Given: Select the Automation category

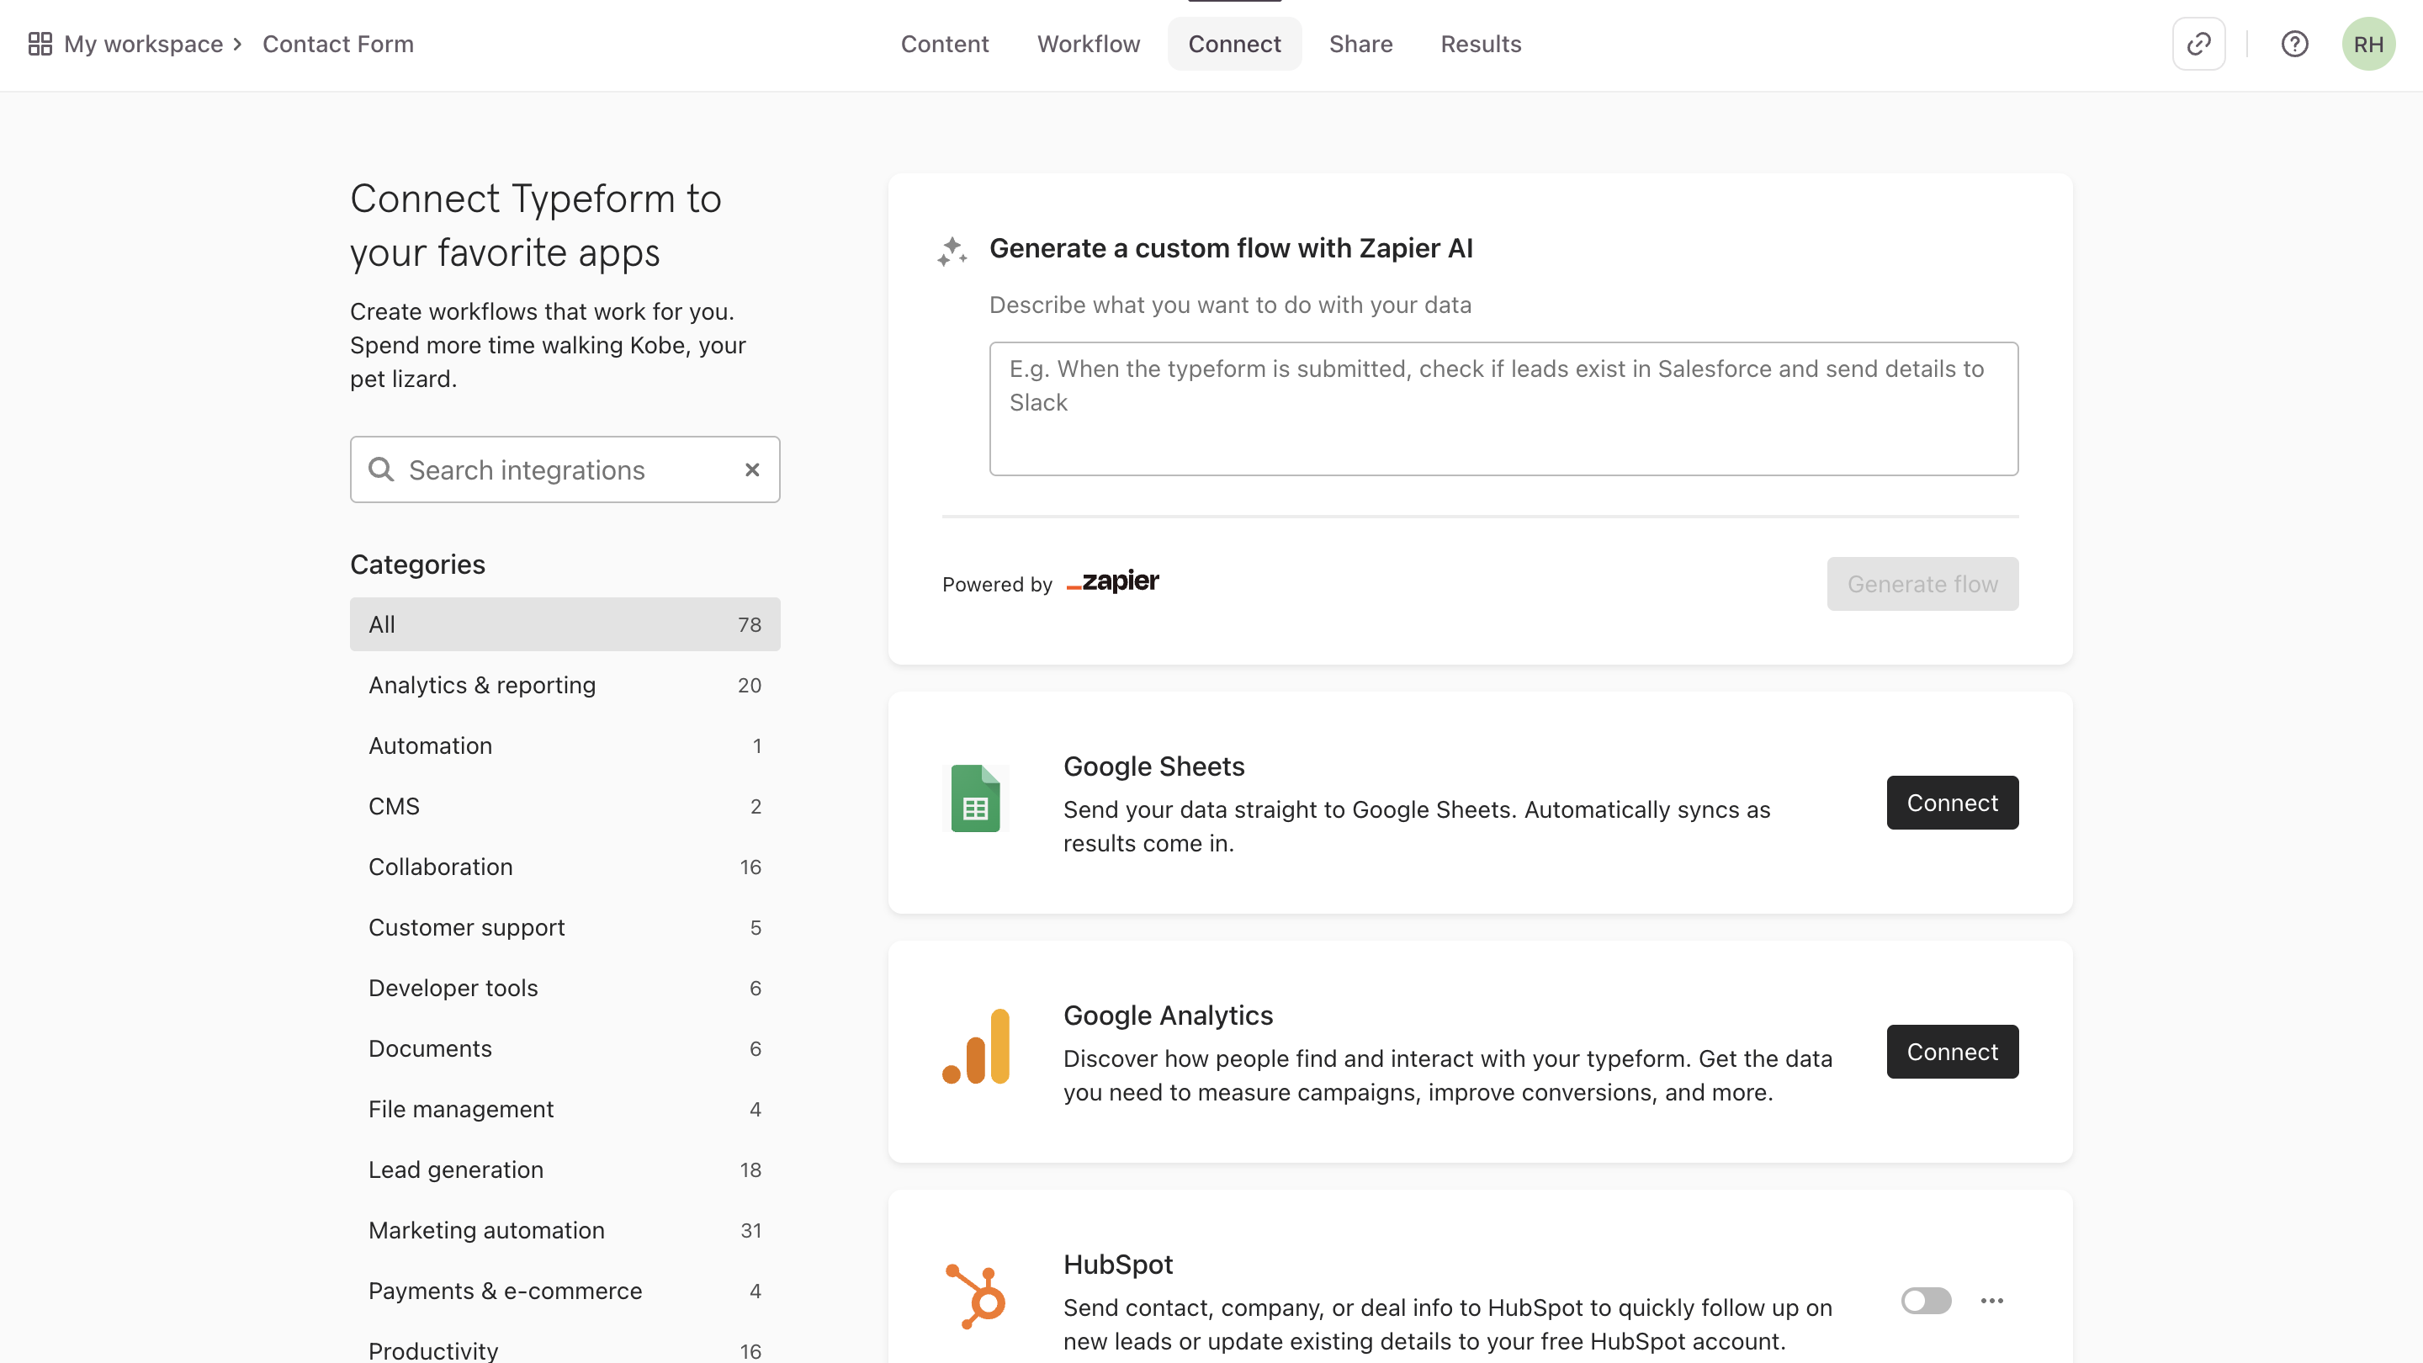Looking at the screenshot, I should pos(565,745).
